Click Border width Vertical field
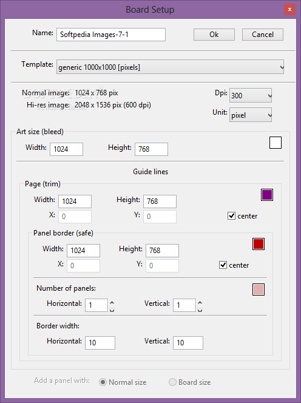The image size is (301, 403). click(188, 343)
